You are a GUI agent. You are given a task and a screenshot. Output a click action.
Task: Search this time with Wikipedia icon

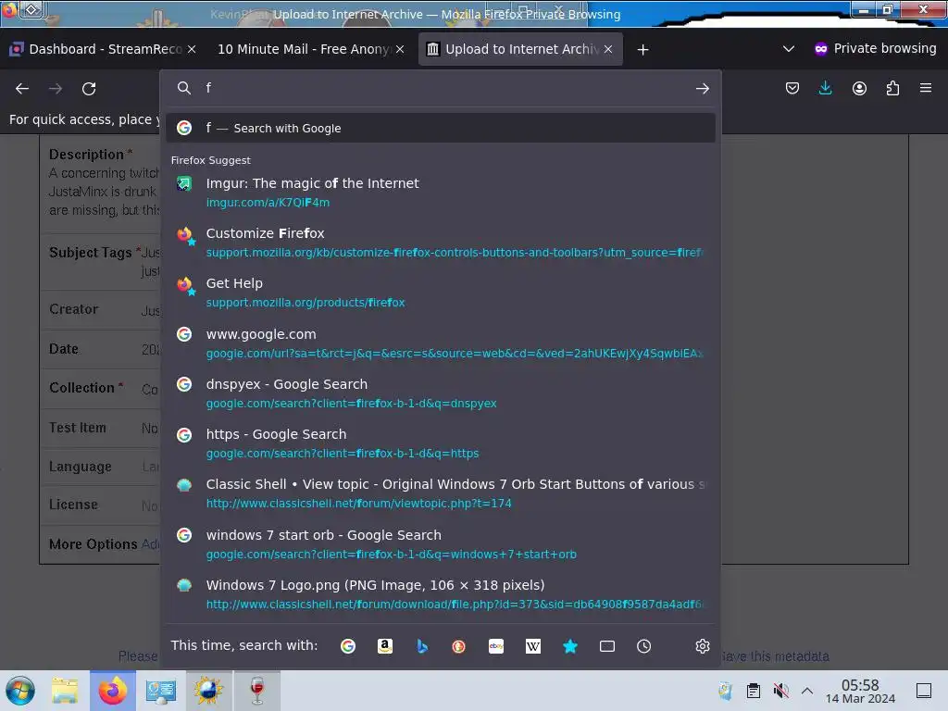(532, 646)
